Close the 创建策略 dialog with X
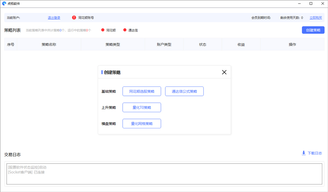Screen dimensions: 328x192 click(224, 72)
